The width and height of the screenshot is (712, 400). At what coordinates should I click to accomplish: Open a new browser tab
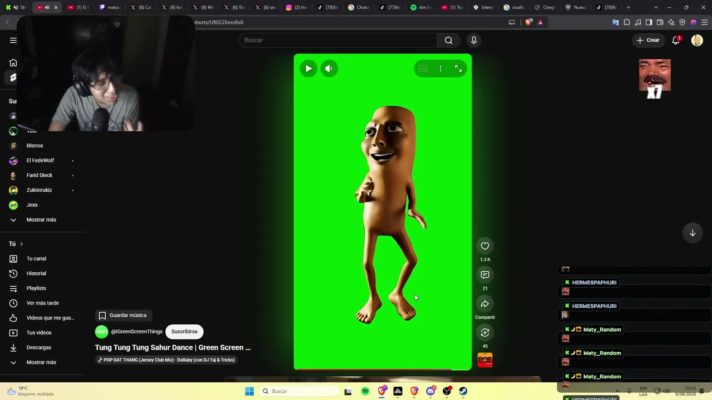tap(629, 7)
